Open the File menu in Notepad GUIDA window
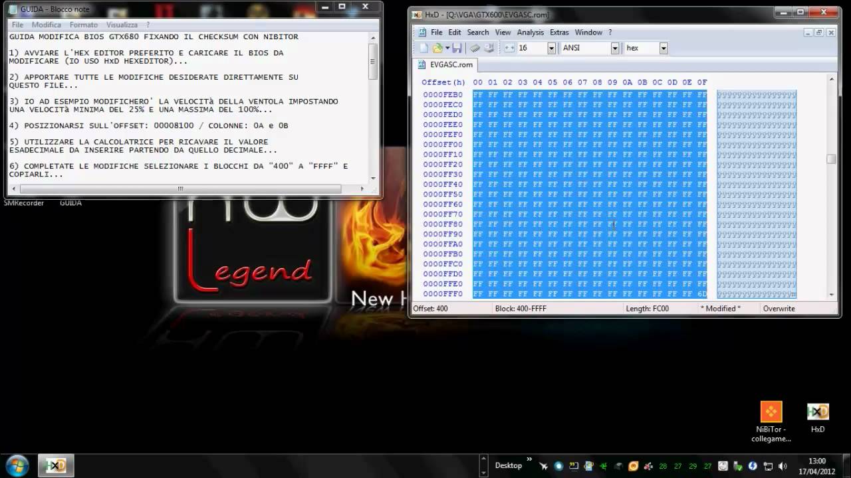851x478 pixels. pos(17,25)
